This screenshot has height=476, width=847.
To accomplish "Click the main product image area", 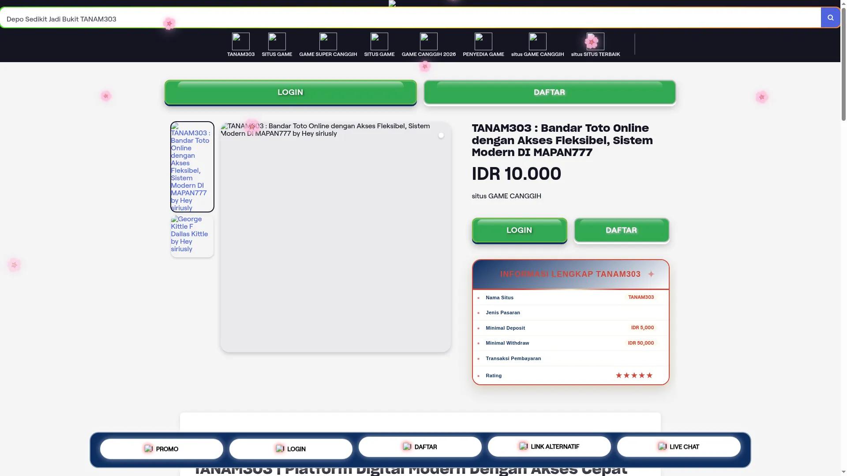I will coord(336,237).
